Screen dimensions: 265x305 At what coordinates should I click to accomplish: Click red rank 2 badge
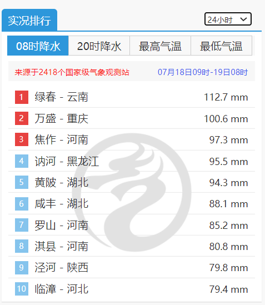pos(22,118)
